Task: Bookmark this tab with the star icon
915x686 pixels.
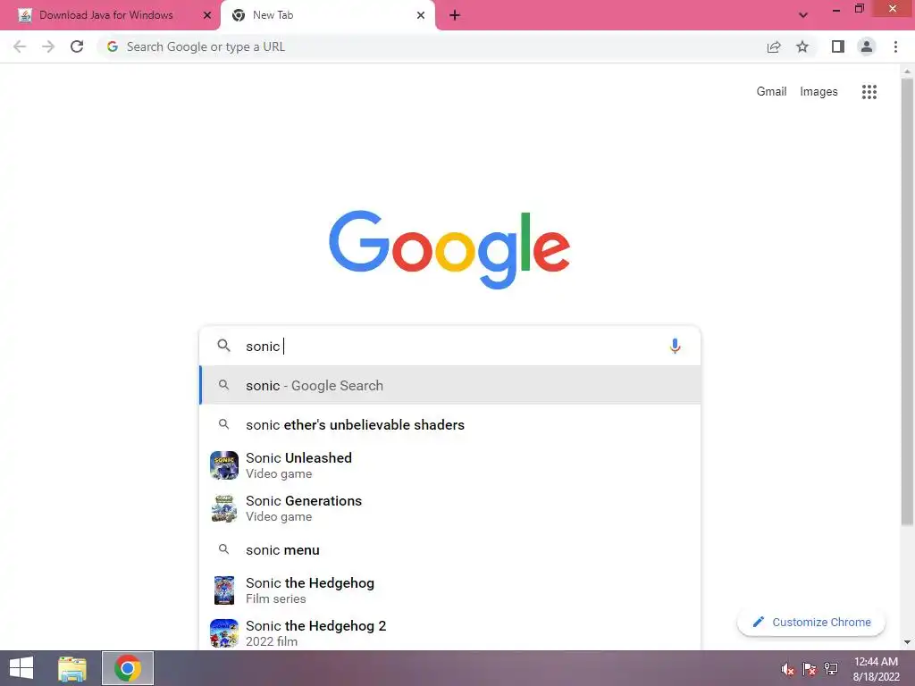Action: [802, 46]
